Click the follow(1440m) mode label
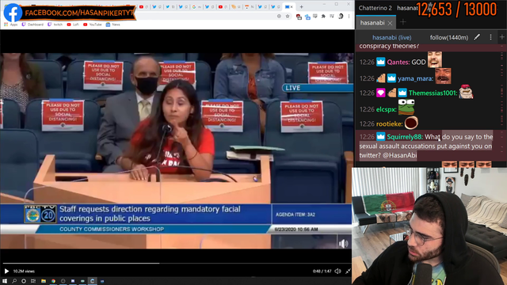Viewport: 507px width, 285px height. pos(449,37)
